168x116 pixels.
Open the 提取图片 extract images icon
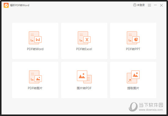(133, 77)
